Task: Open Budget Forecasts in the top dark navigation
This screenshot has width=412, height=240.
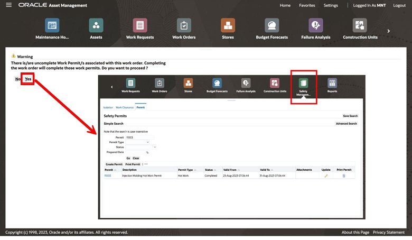Action: tap(271, 25)
